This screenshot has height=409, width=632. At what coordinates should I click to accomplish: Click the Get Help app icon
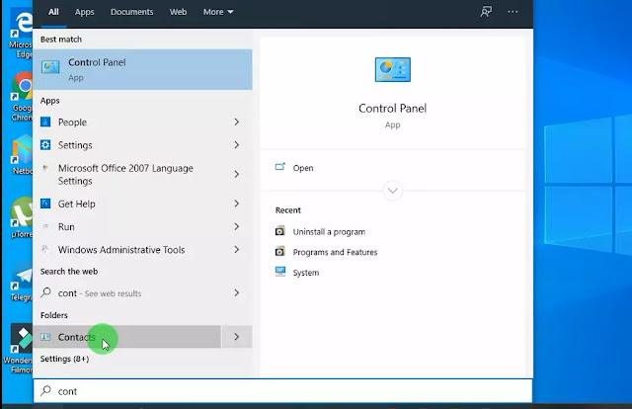point(45,204)
